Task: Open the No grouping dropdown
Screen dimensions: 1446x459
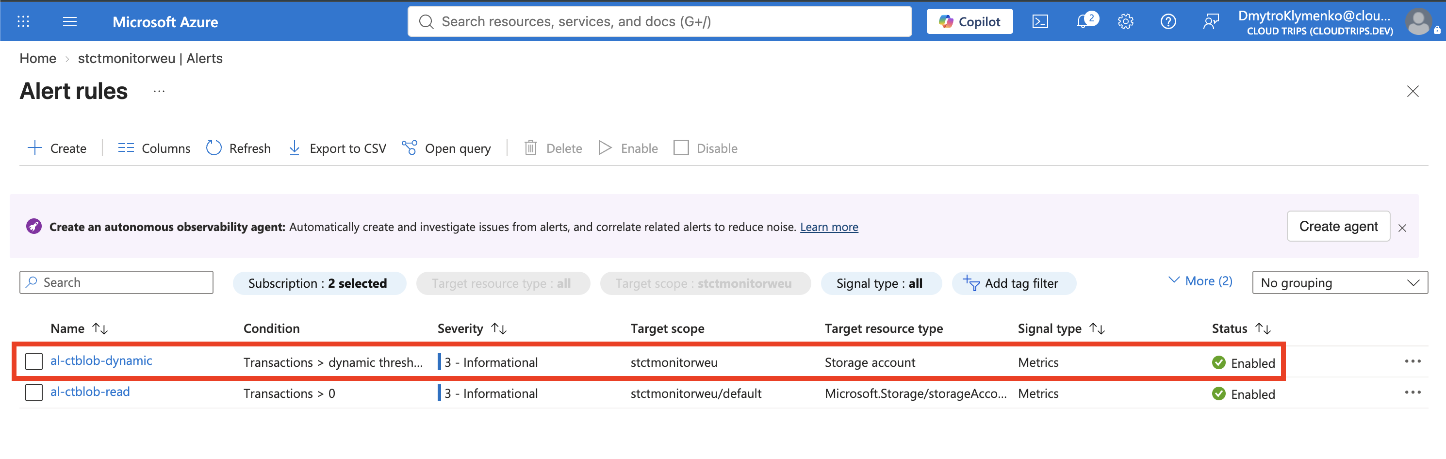Action: 1339,283
